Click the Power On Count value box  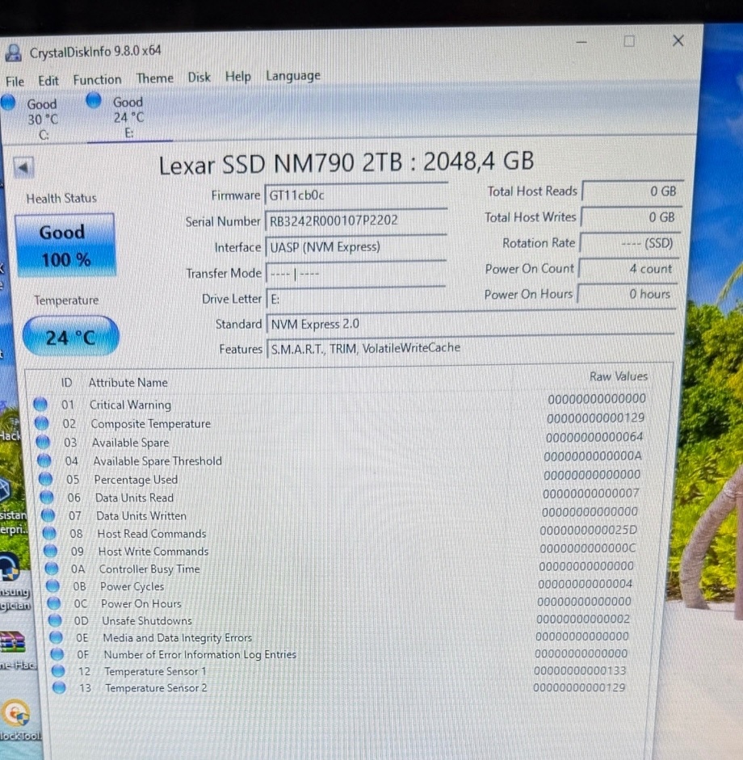pos(628,268)
